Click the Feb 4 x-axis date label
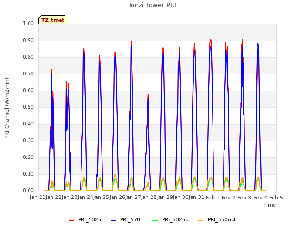Screen dimensions: 305x229 click(260, 198)
